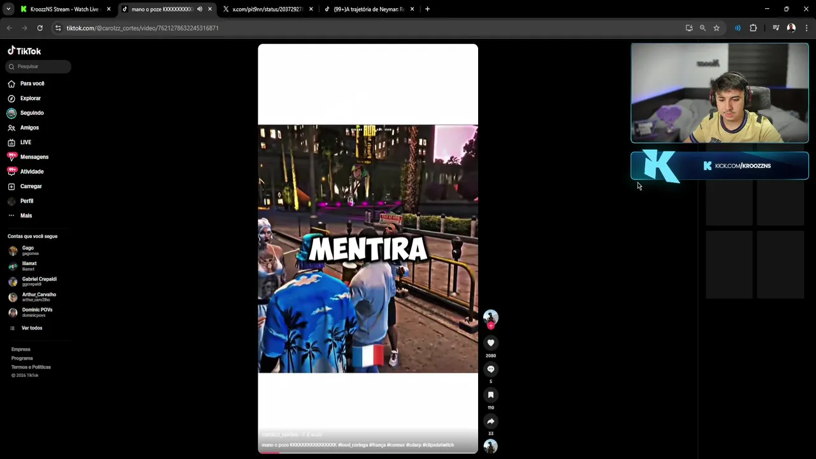Open the video comments

pos(490,369)
